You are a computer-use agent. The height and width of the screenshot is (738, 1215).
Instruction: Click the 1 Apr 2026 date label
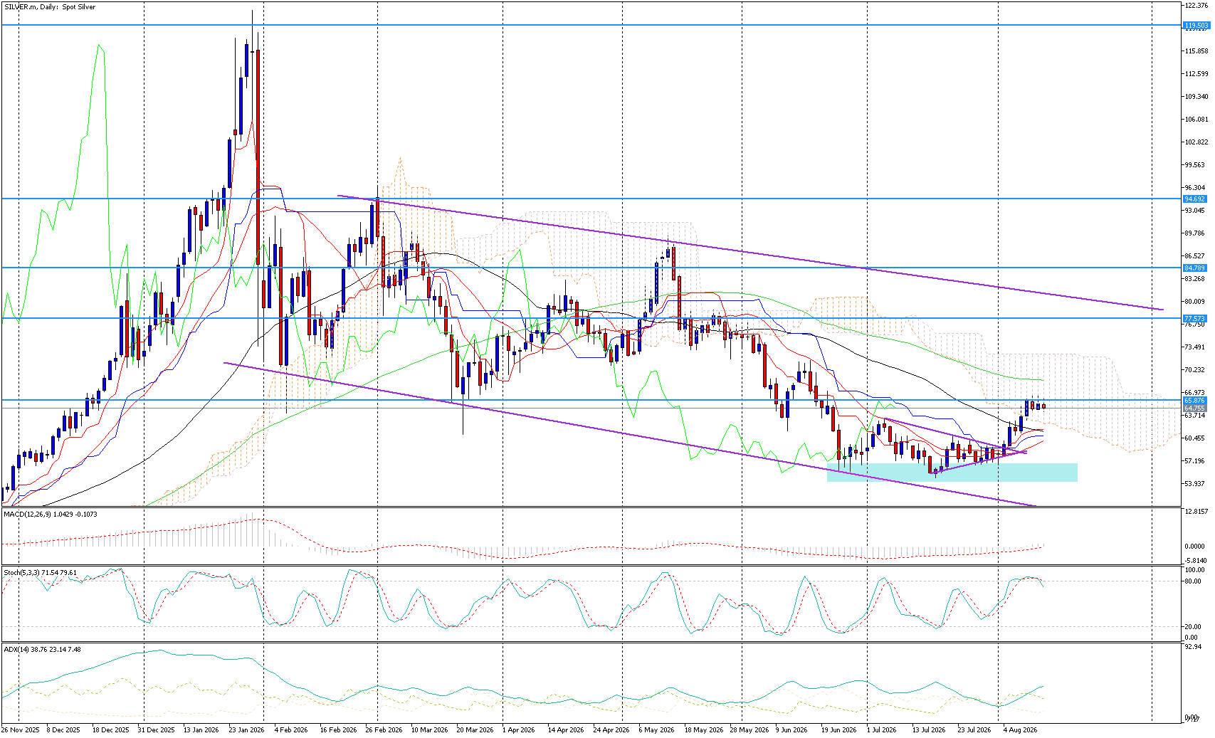pos(518,730)
